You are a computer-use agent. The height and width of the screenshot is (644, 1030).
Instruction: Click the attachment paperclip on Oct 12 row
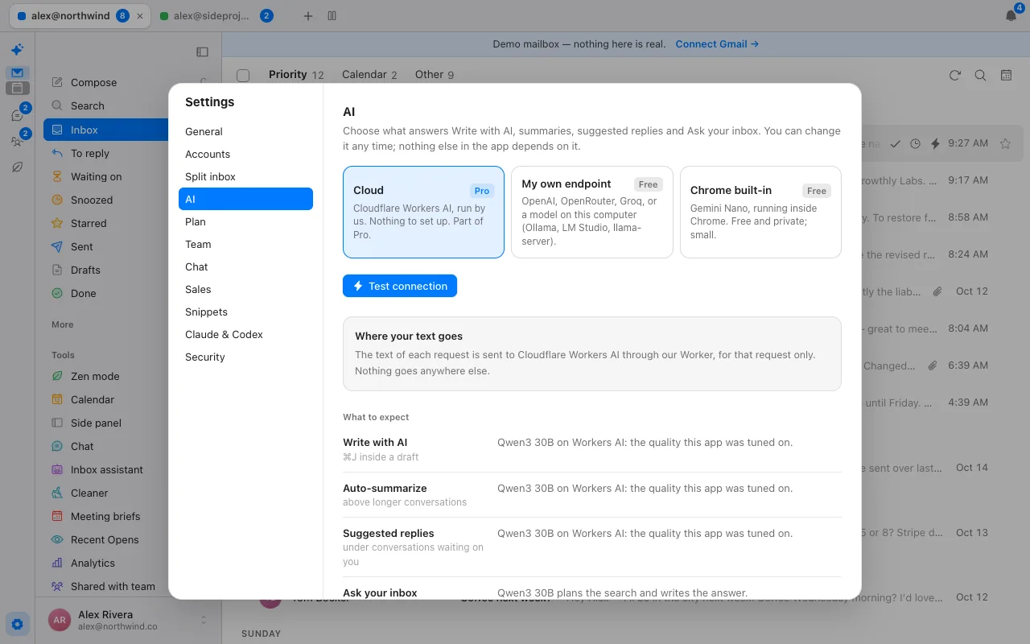937,291
